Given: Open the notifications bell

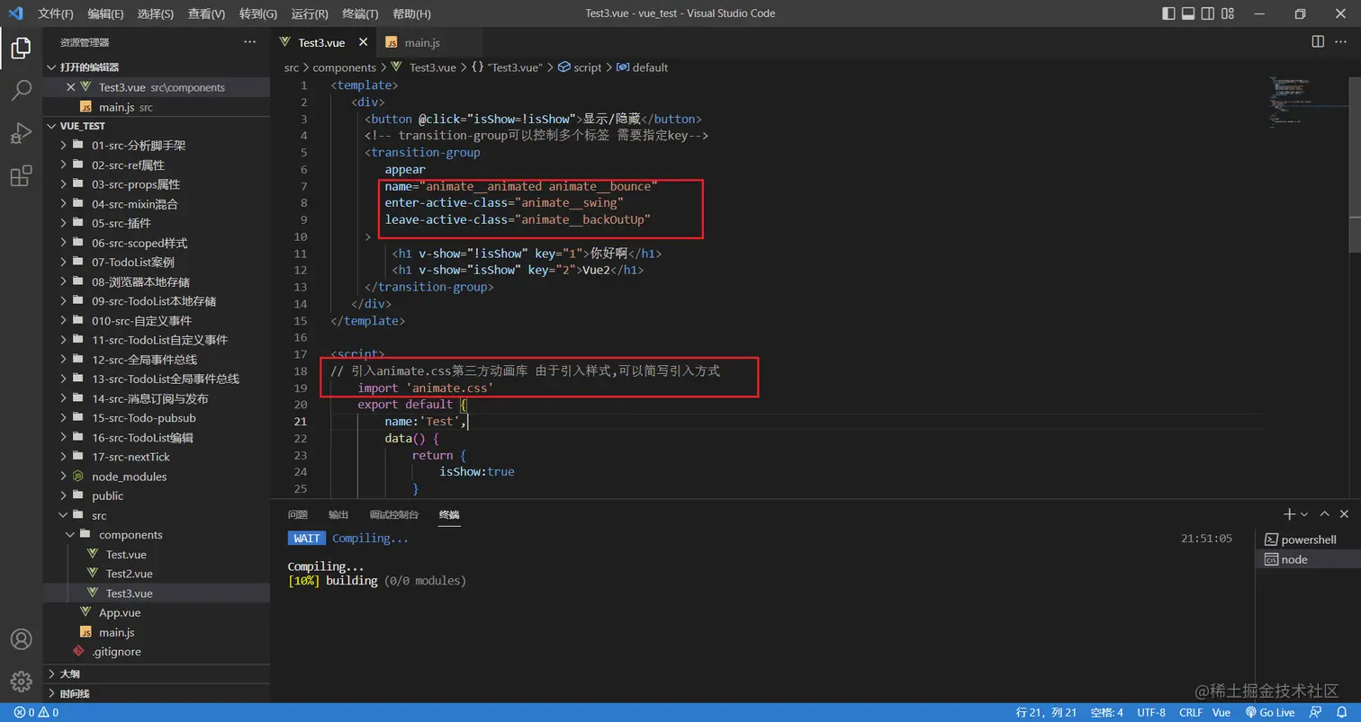Looking at the screenshot, I should (1342, 712).
